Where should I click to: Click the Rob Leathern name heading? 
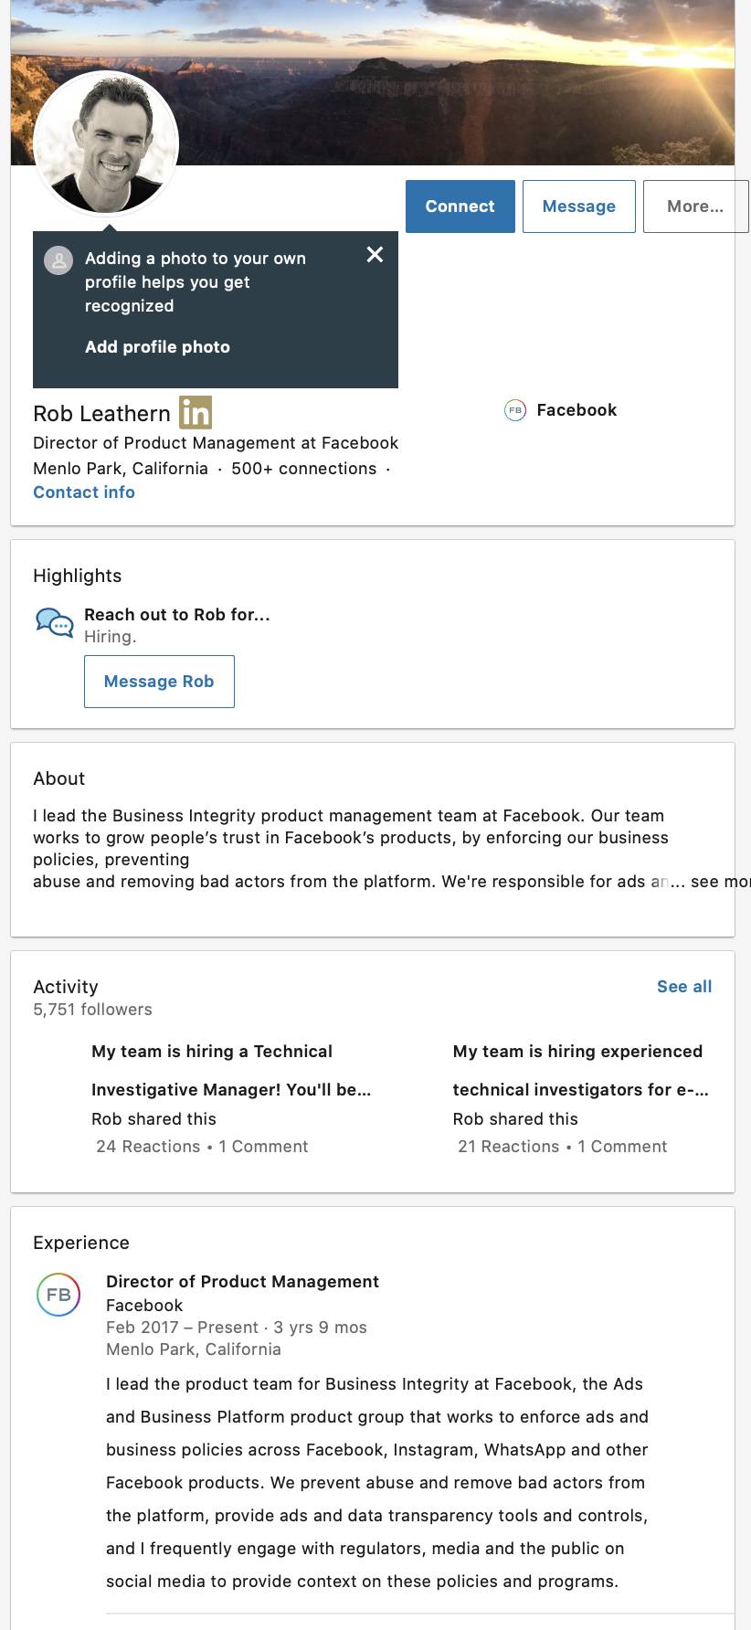[x=101, y=414]
